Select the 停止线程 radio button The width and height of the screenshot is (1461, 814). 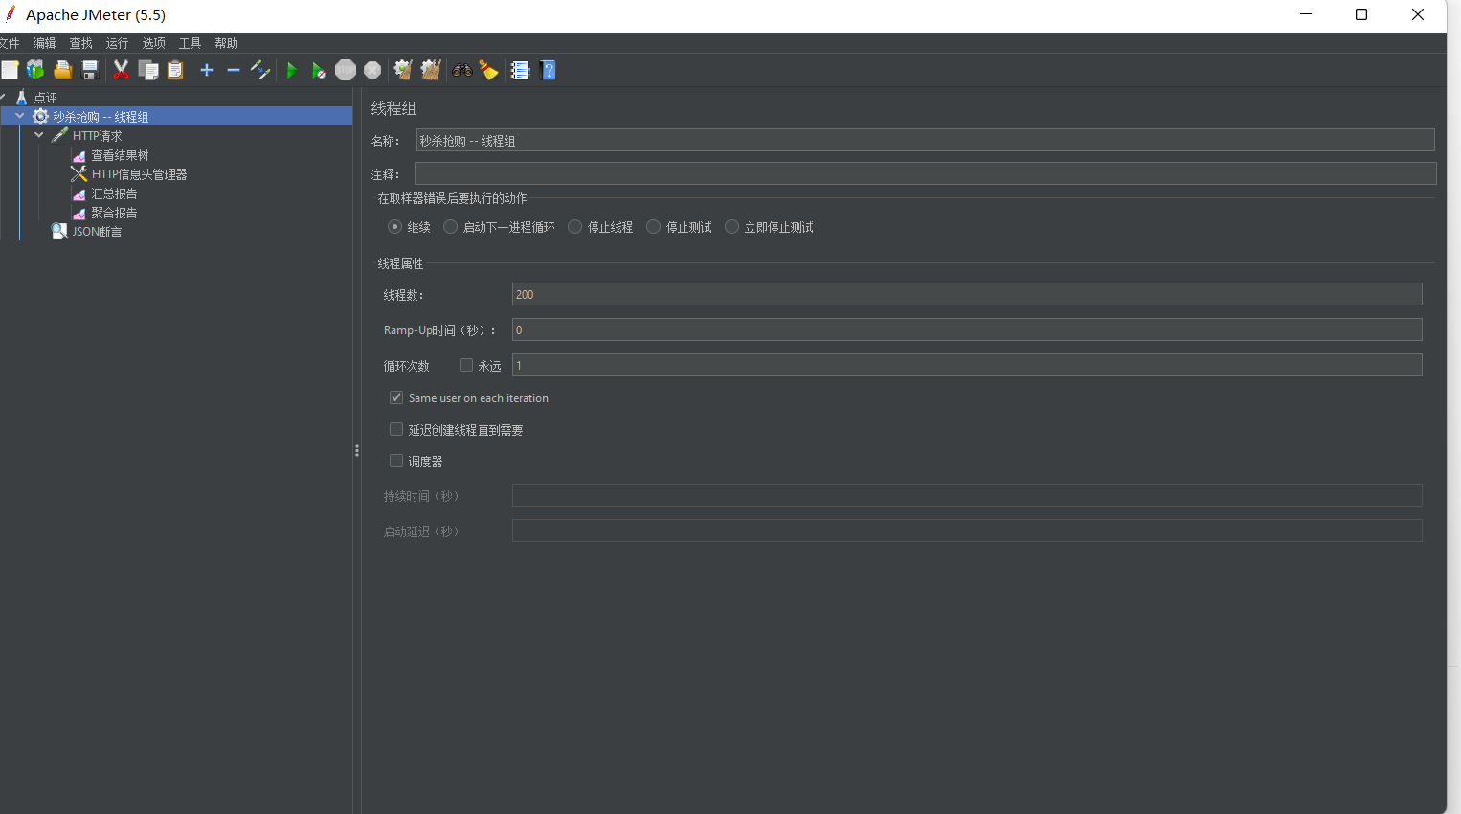[575, 227]
